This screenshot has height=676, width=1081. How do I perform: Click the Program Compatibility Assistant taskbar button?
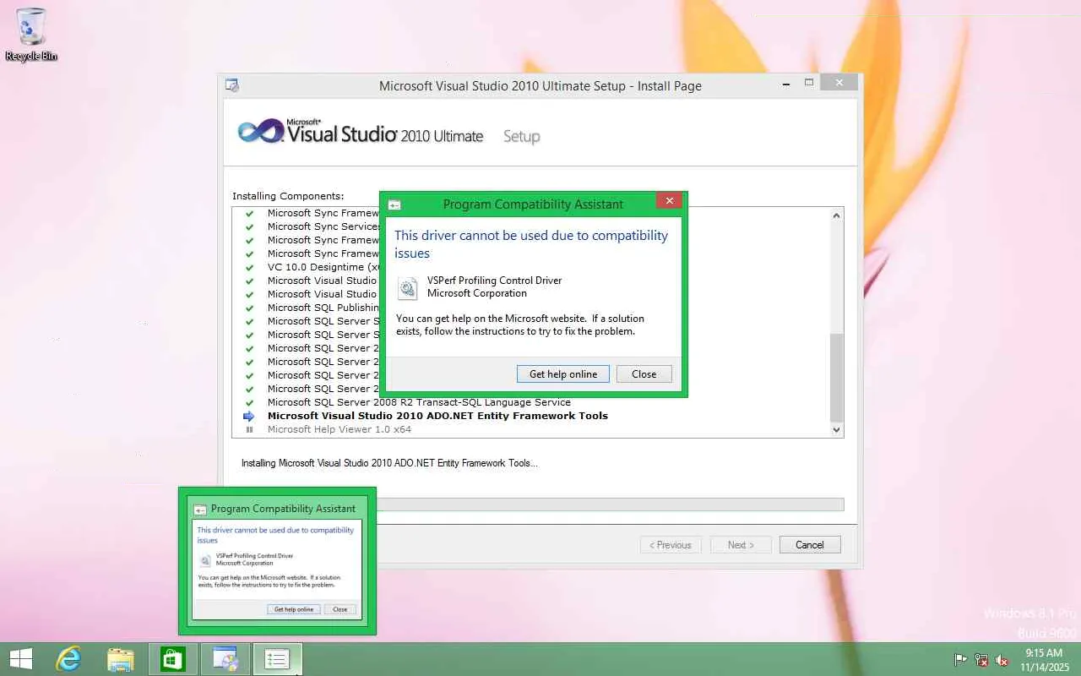pyautogui.click(x=278, y=659)
